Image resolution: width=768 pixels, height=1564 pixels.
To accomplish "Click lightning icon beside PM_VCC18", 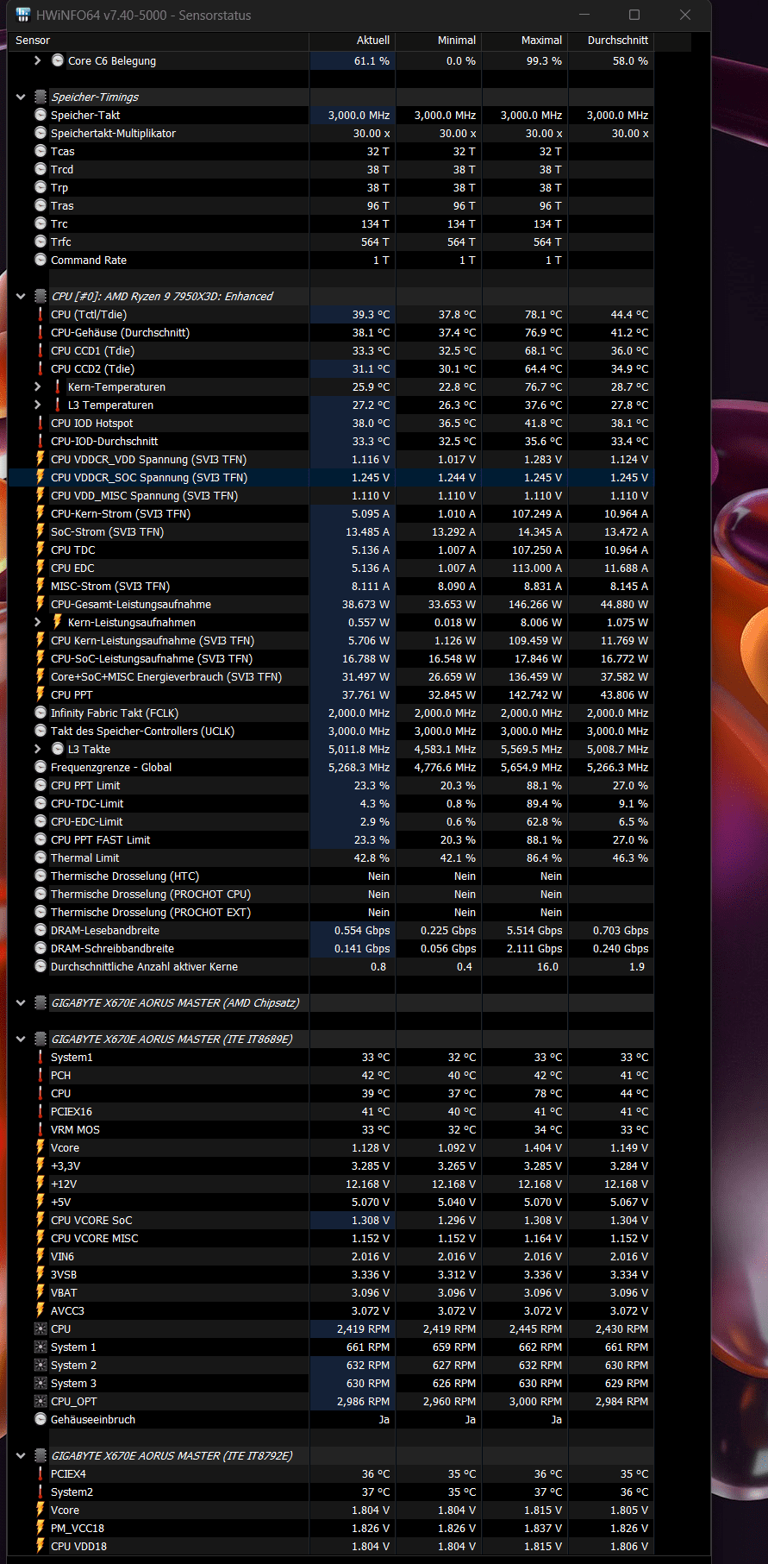I will [x=41, y=1528].
